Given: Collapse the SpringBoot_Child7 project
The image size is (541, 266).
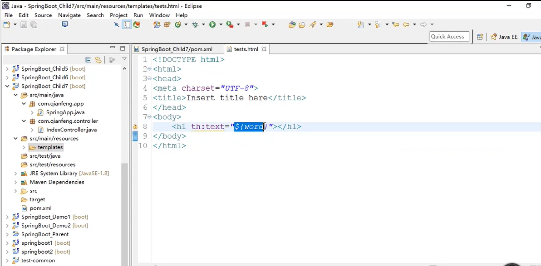Looking at the screenshot, I should tap(7, 86).
